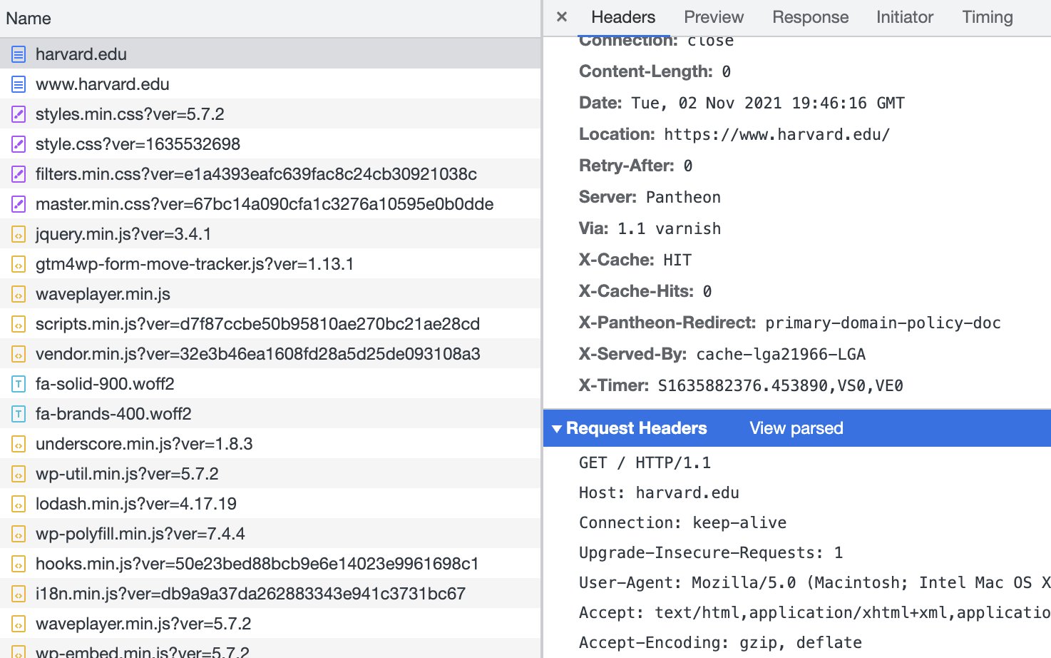Click script icon beside i18n.min.js request
This screenshot has height=658, width=1051.
click(x=19, y=594)
